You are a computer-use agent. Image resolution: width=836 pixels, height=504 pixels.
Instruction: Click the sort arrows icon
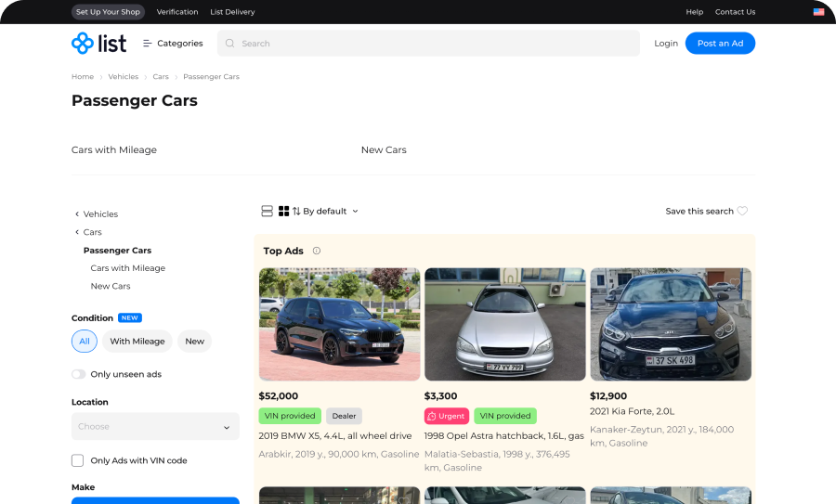point(296,211)
